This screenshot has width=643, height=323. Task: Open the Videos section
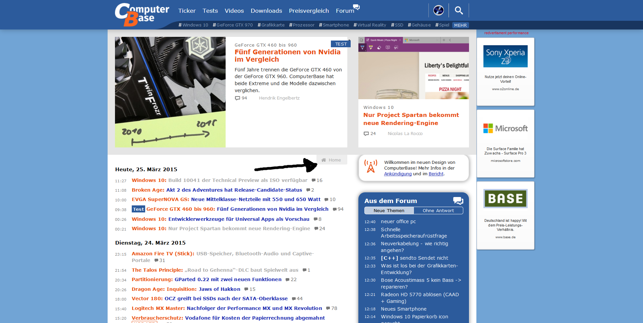tap(234, 11)
